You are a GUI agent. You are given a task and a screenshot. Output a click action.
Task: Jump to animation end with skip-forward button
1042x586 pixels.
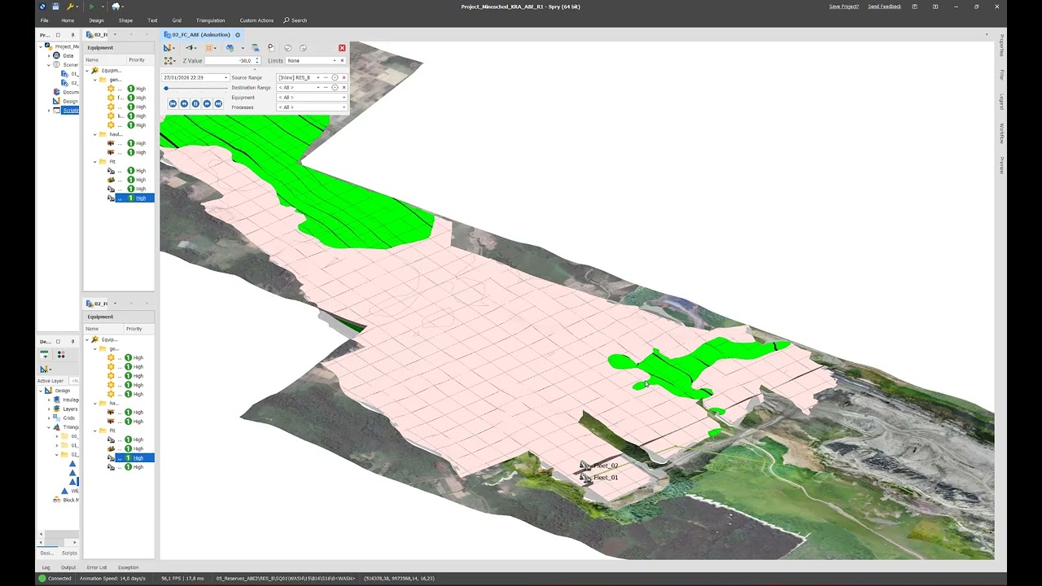coord(218,103)
